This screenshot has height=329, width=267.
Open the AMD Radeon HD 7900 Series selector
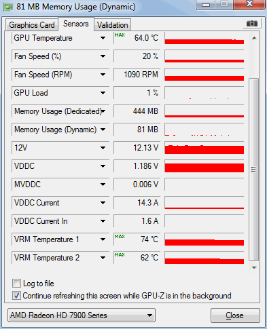[x=82, y=315]
